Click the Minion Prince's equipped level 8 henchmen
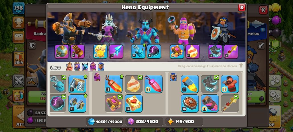Viewport: 293px width, 132px height. click(x=138, y=52)
